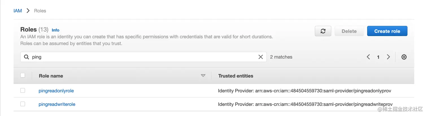This screenshot has width=427, height=116.
Task: Click the Role name column header
Action: [x=51, y=76]
